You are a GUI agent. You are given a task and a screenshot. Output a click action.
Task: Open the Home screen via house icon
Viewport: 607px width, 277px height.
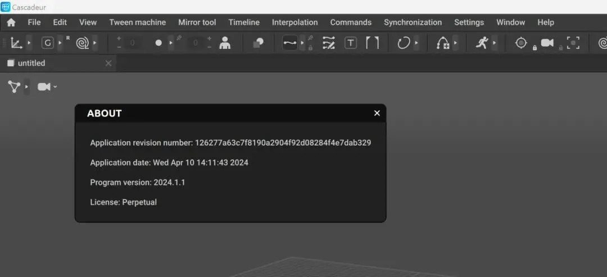(x=11, y=22)
